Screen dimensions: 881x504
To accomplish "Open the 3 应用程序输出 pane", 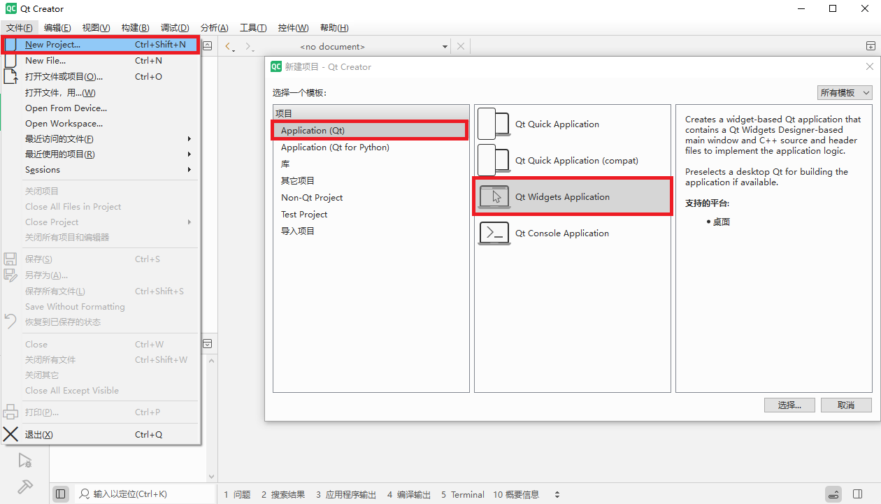I will (x=345, y=494).
